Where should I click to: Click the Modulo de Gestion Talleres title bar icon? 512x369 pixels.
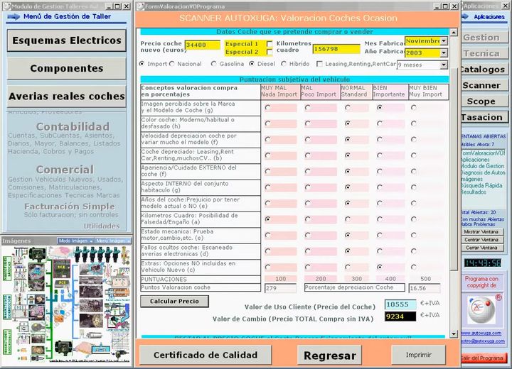[6, 6]
